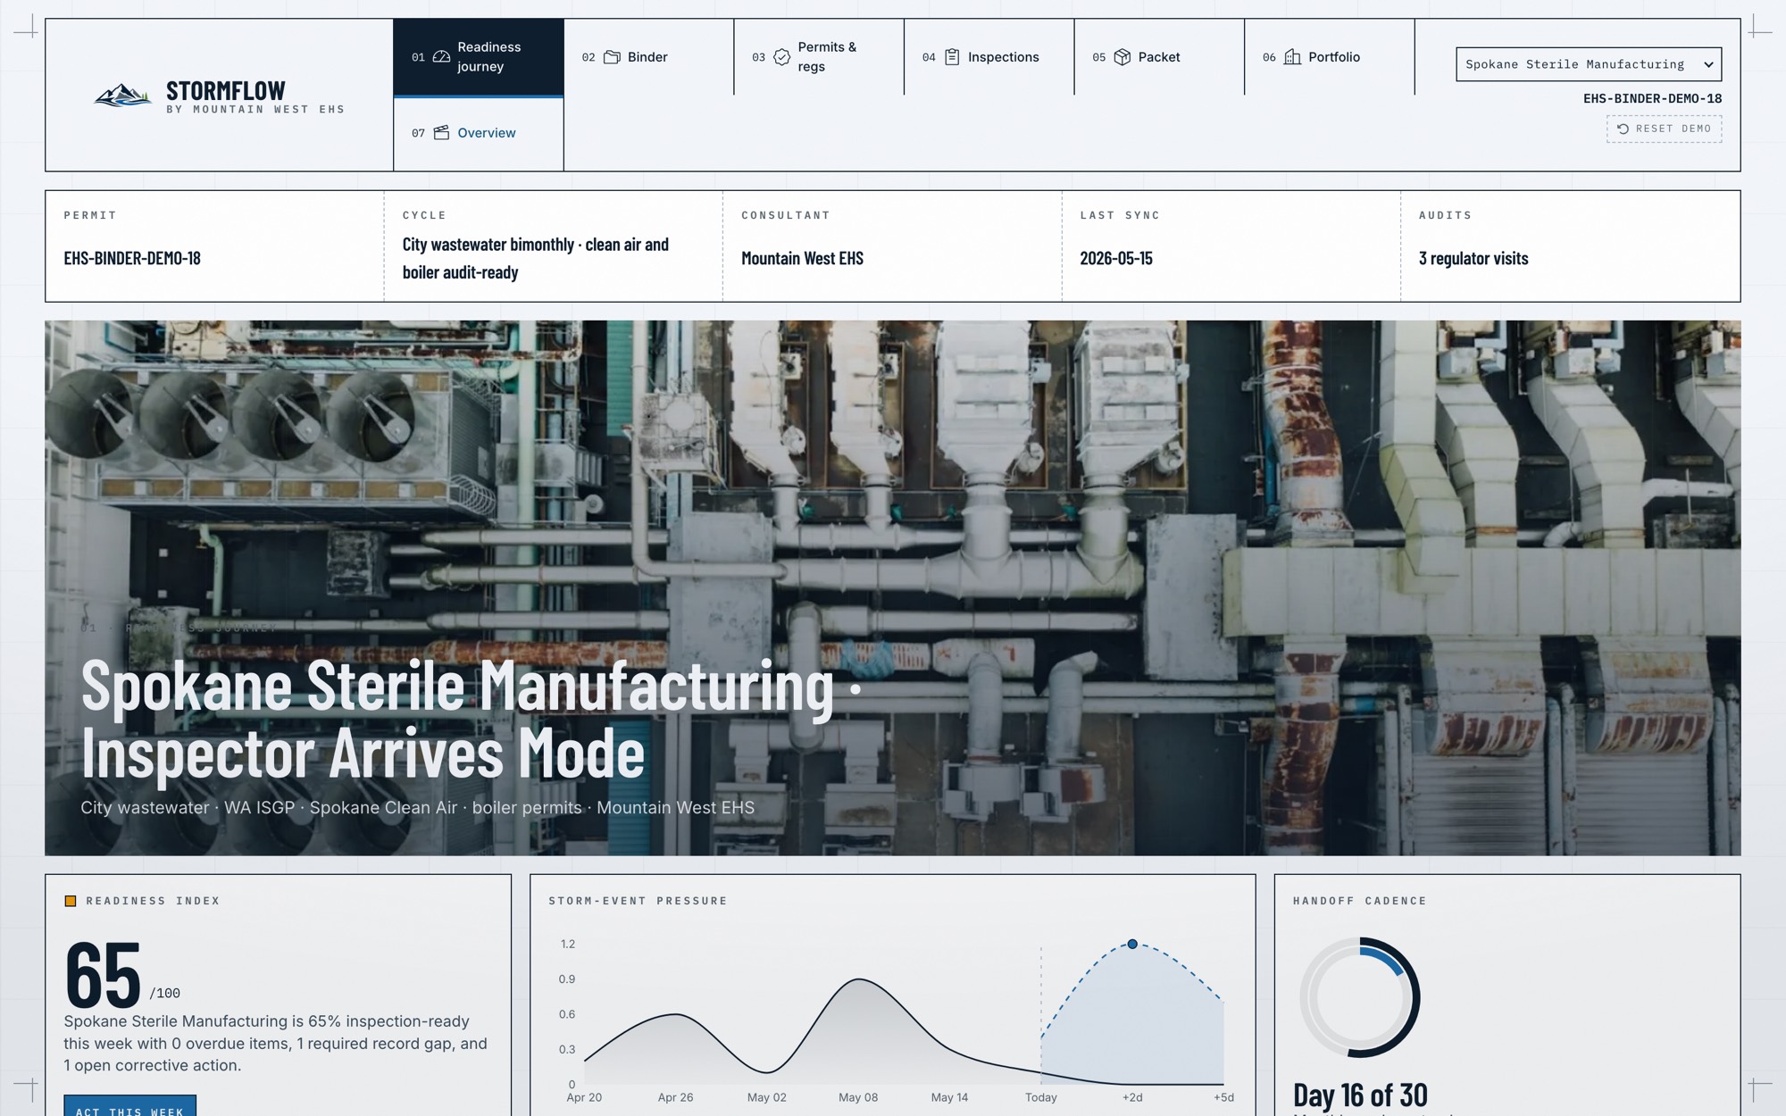Click the +2d label on chart axis
Screen dimensions: 1786x1116
click(1132, 1097)
